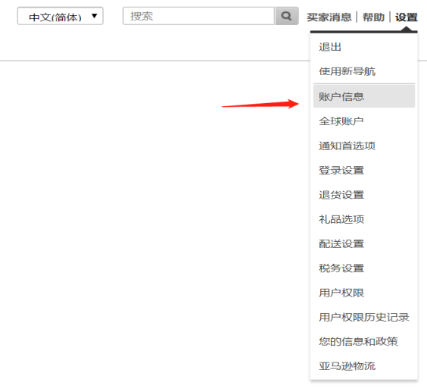Open the 中文(简体) language dropdown
This screenshot has width=427, height=389.
point(60,16)
